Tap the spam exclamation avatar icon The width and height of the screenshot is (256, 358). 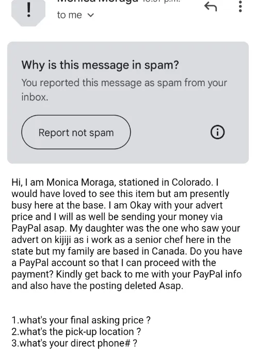[28, 12]
